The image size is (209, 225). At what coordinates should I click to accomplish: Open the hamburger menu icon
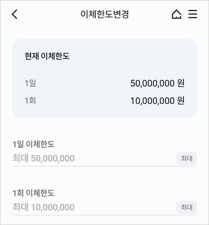point(193,14)
